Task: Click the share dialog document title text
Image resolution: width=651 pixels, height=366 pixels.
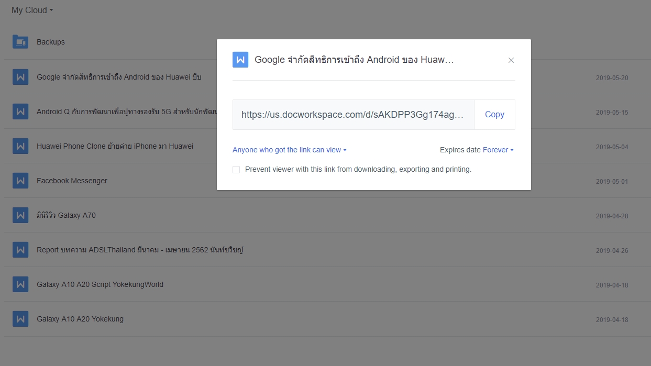Action: point(354,60)
